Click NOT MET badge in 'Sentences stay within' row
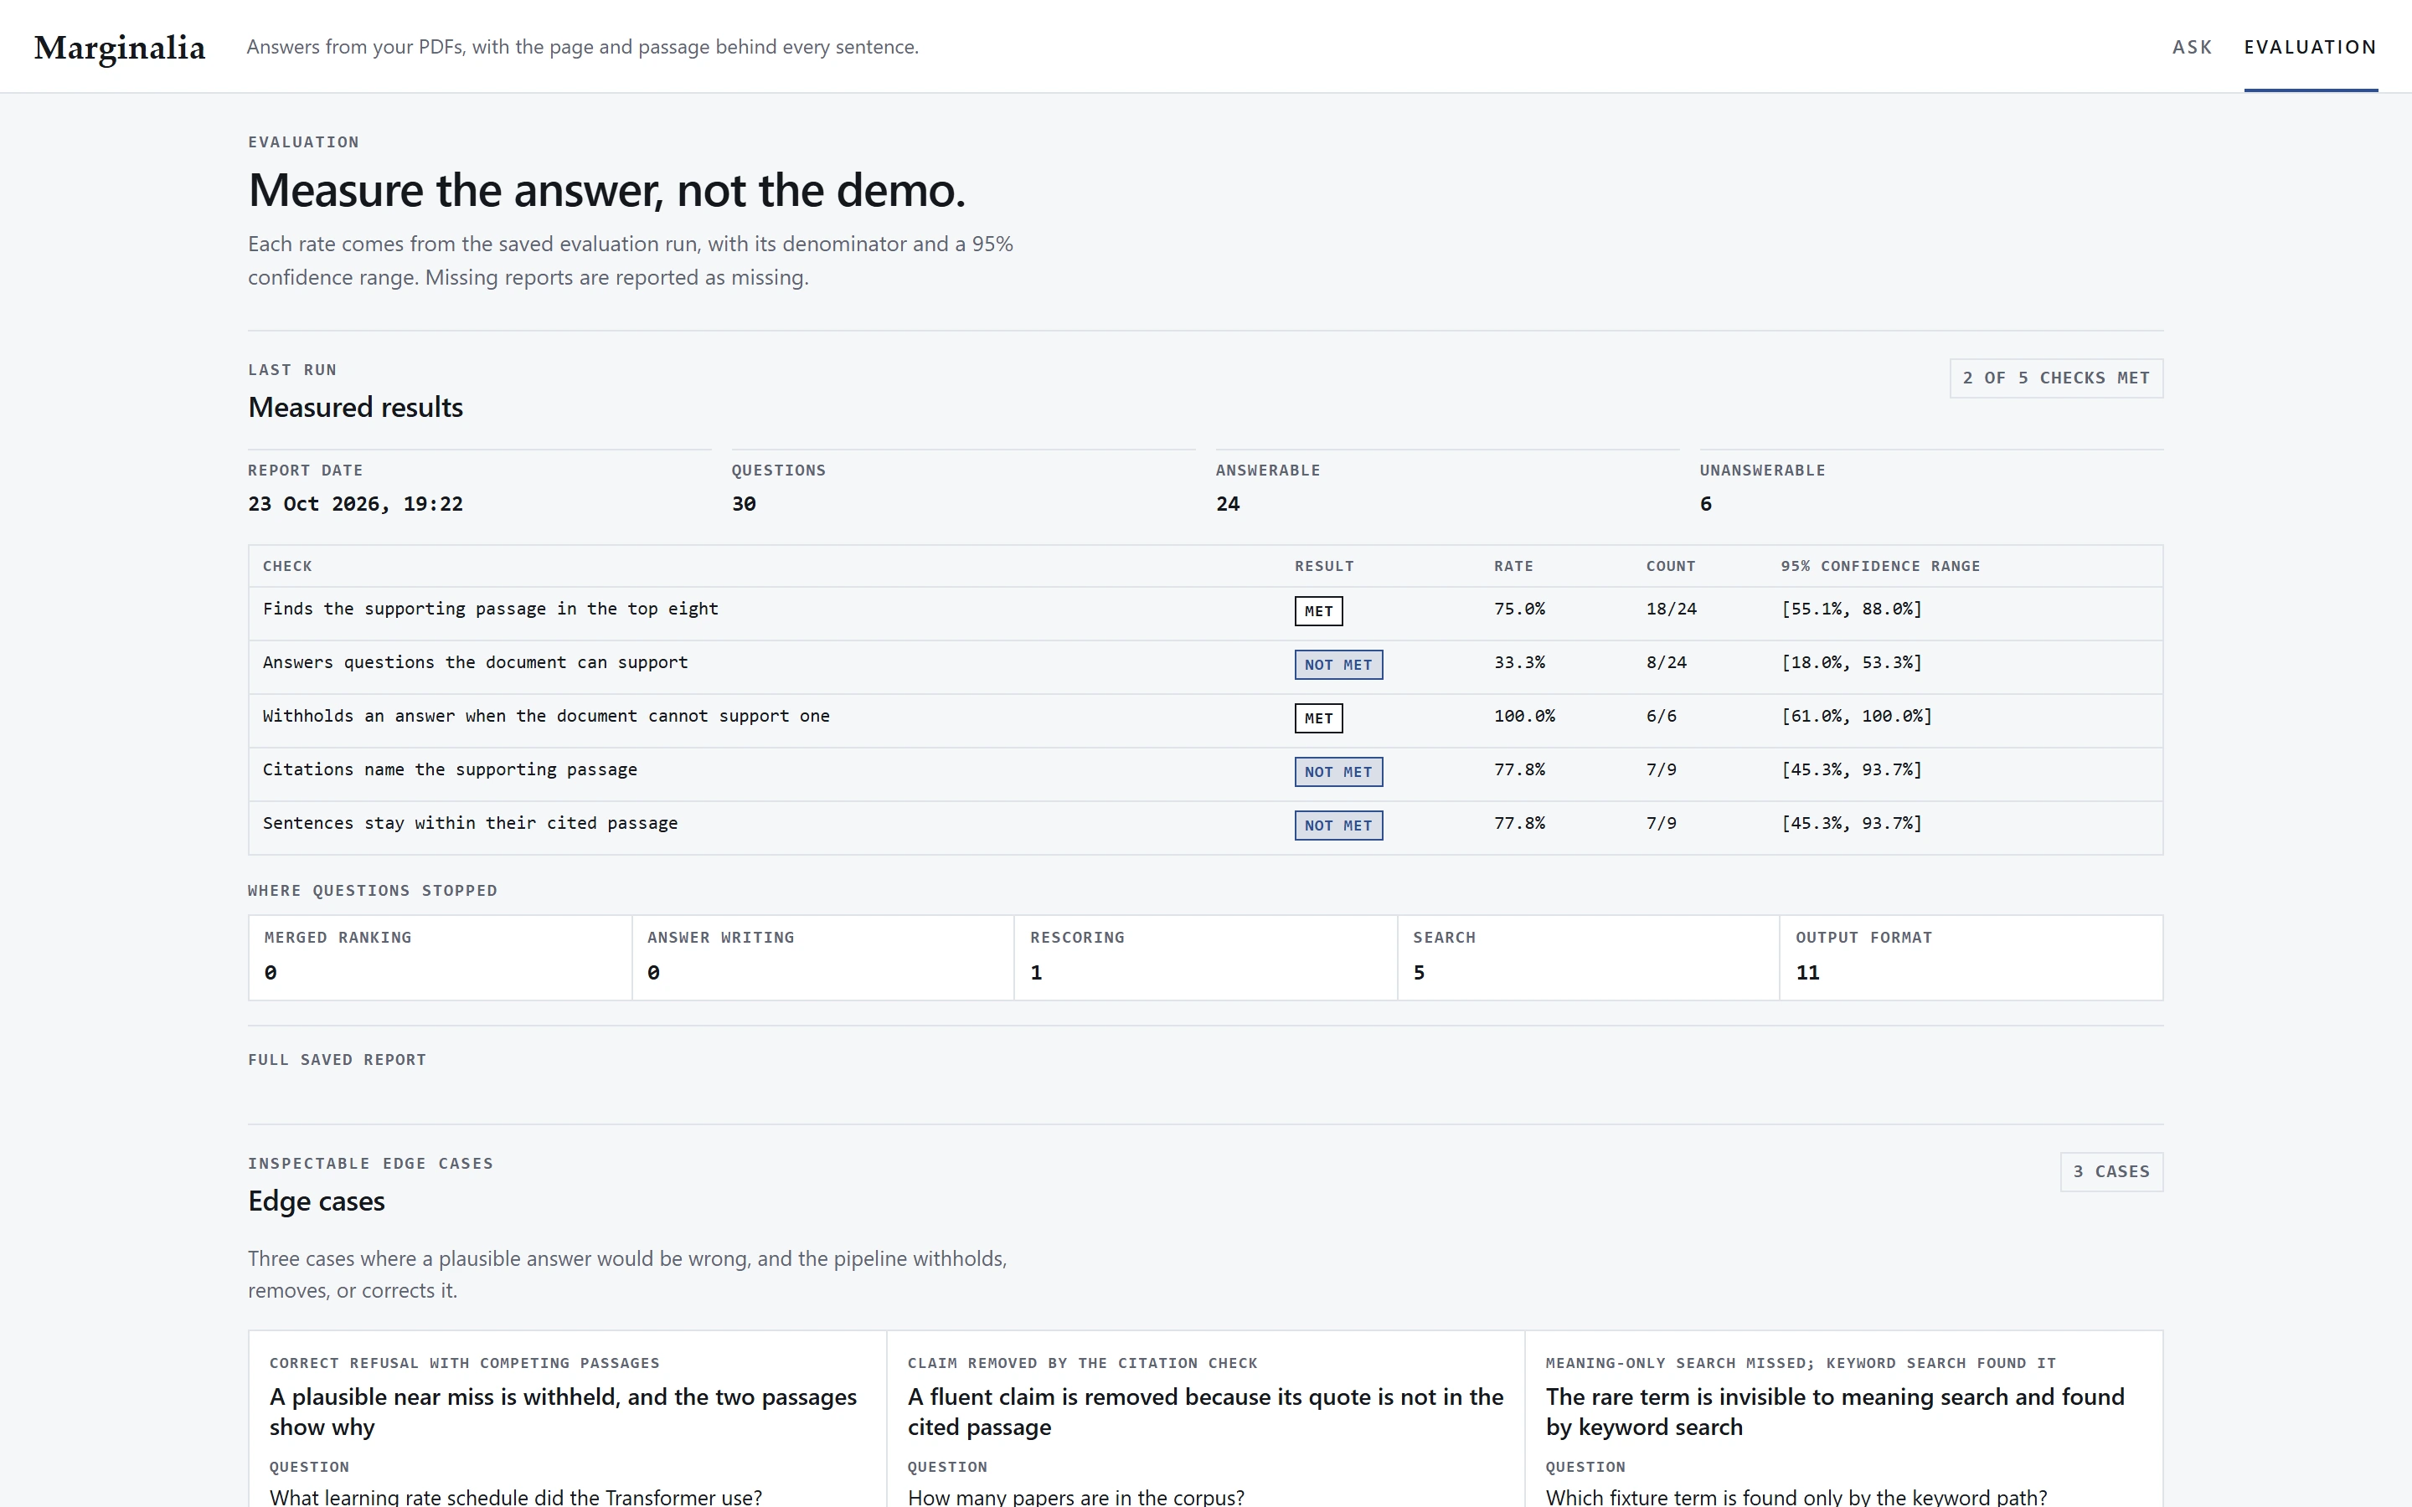 pyautogui.click(x=1338, y=826)
